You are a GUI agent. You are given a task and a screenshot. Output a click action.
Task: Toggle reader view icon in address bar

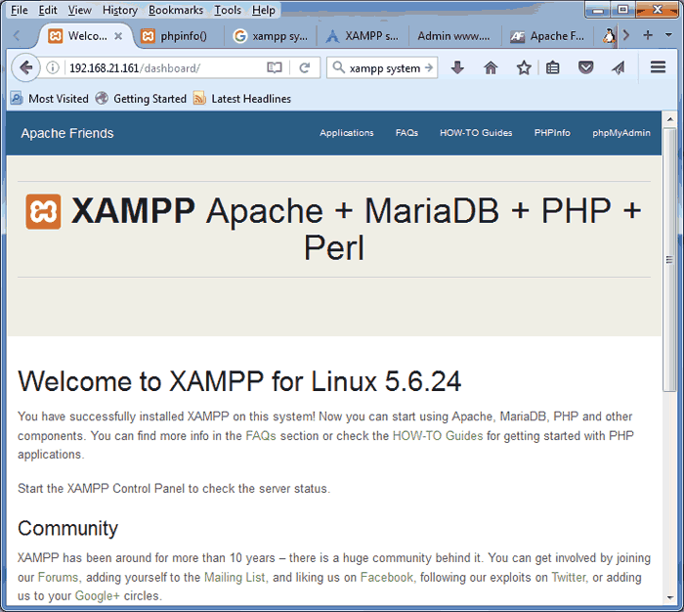pos(275,67)
